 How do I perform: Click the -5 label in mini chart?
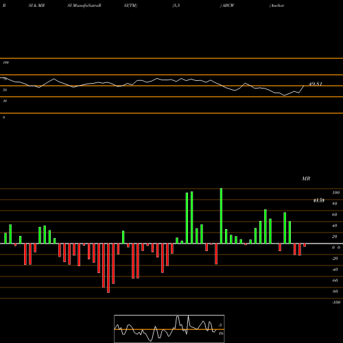pyautogui.click(x=220, y=325)
